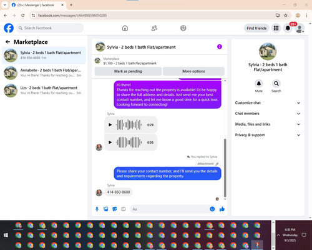This screenshot has height=250, width=312.
Task: Click the attach photo icon
Action: click(x=106, y=209)
